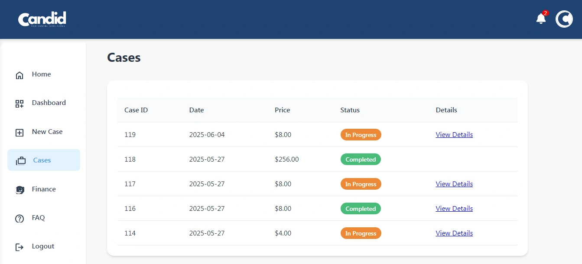The width and height of the screenshot is (582, 264).
Task: Select the Finance menu label
Action: pyautogui.click(x=44, y=189)
